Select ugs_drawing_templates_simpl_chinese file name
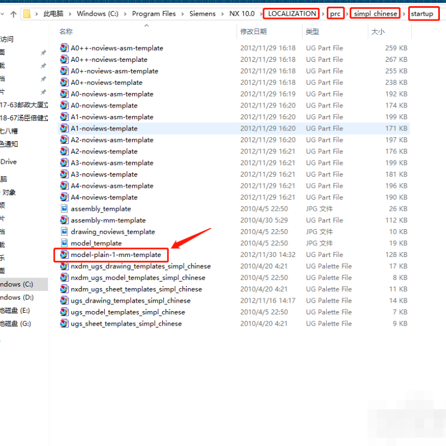This screenshot has height=446, width=446. click(x=130, y=300)
